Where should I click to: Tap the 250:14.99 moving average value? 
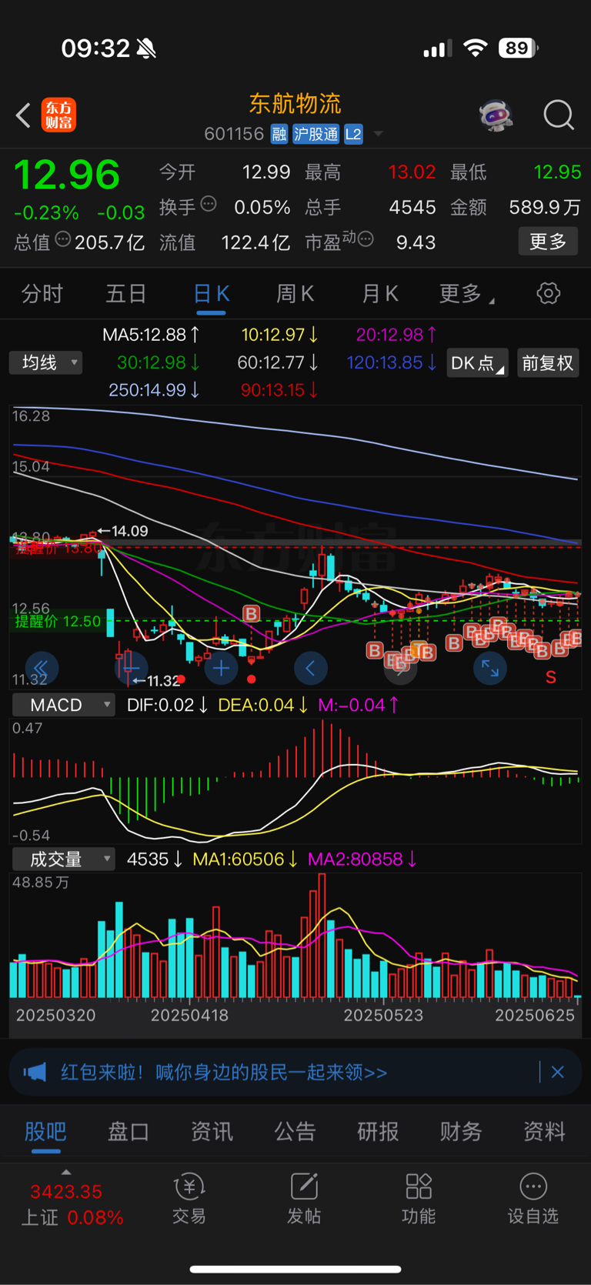155,390
